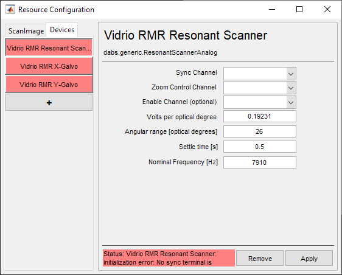Open the Vidrio RMR Y-Galvo device
The width and height of the screenshot is (342, 275).
pos(49,85)
